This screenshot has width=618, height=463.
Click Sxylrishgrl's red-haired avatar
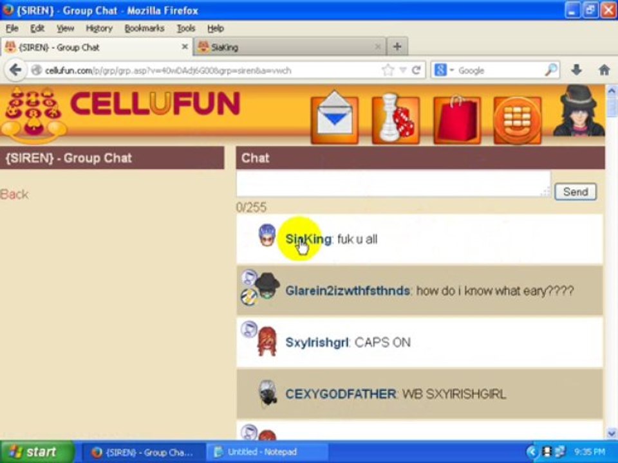click(267, 341)
